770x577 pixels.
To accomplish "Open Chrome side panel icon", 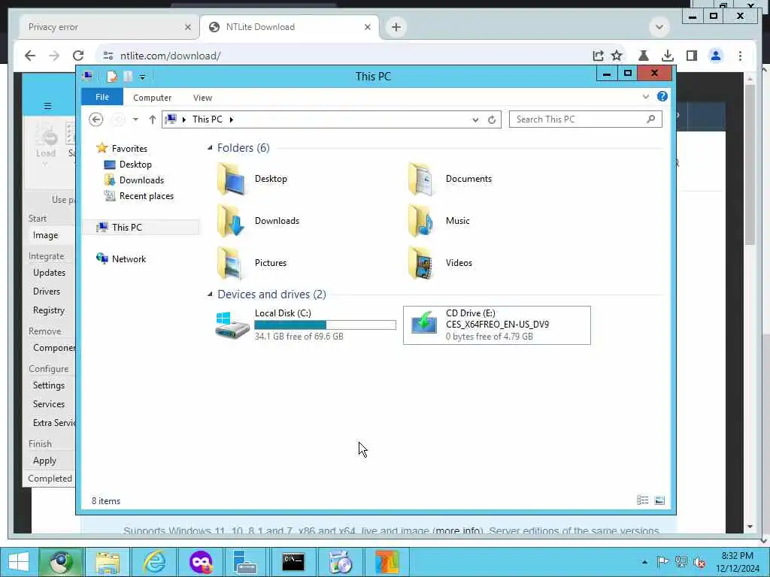I will [692, 56].
